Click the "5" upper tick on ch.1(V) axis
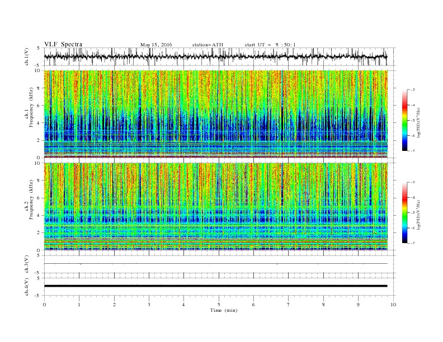Viewport: 443px width, 342px height. click(x=39, y=48)
